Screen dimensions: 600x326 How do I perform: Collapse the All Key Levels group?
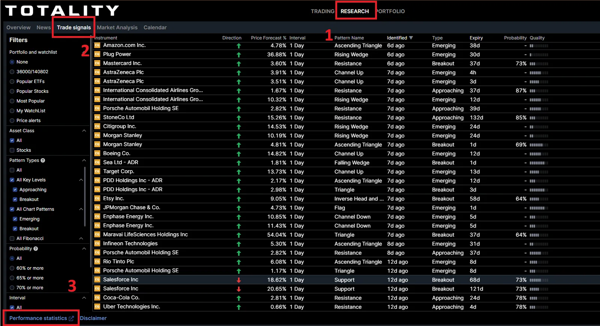click(81, 180)
